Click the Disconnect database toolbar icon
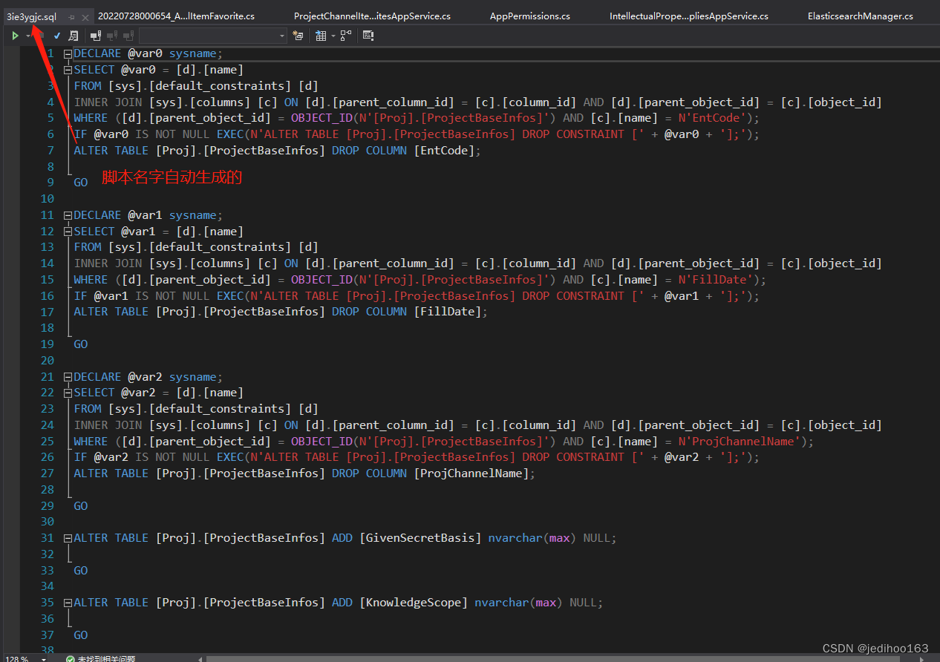The height and width of the screenshot is (662, 940). pos(111,35)
